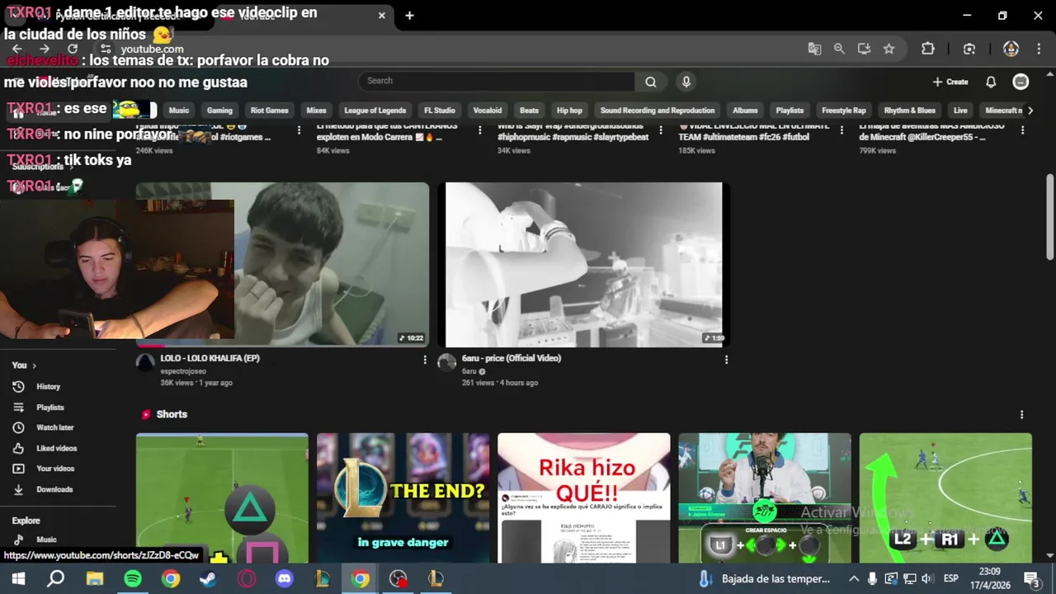The height and width of the screenshot is (594, 1056).
Task: Click the YouTube search magnifier button
Action: pos(651,81)
